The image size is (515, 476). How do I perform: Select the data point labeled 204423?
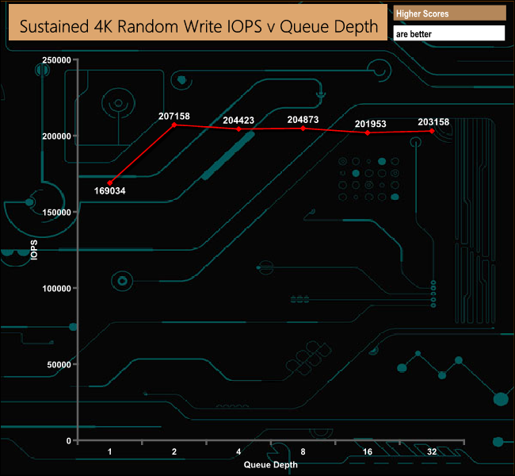tap(238, 129)
